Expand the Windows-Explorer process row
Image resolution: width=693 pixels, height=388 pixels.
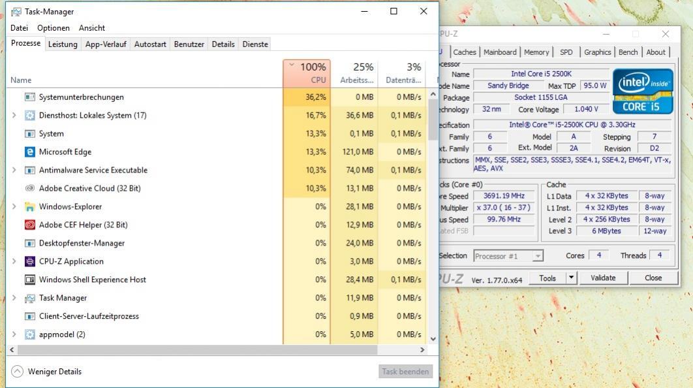click(14, 206)
